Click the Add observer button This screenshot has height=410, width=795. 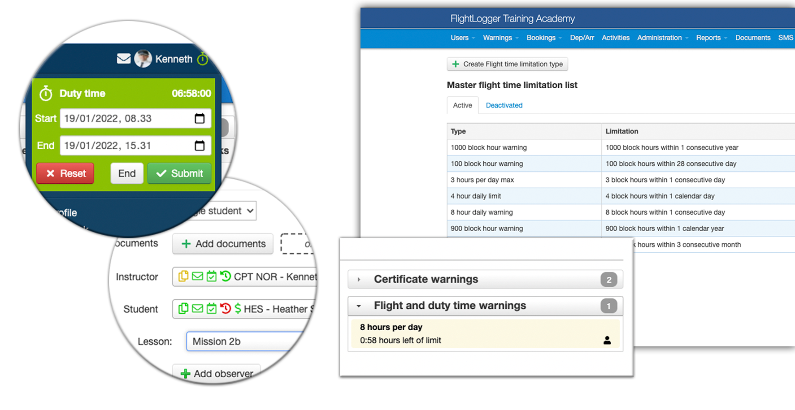pos(217,373)
